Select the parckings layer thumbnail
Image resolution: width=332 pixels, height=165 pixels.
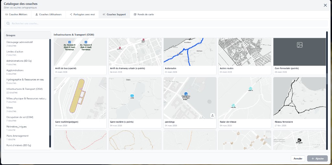(x=190, y=98)
